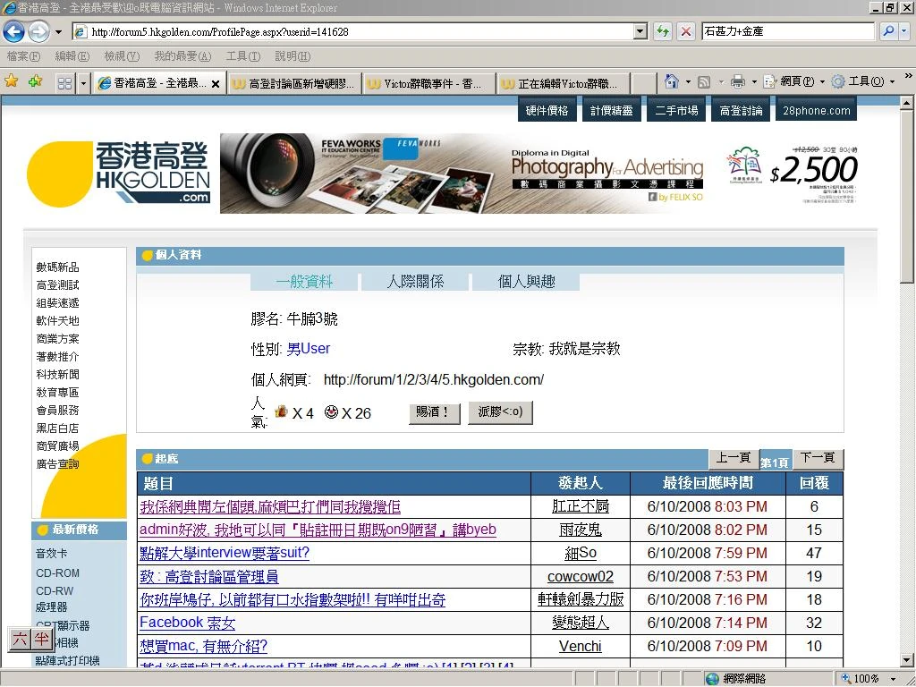Click the 二手市場 nav button

pyautogui.click(x=676, y=110)
